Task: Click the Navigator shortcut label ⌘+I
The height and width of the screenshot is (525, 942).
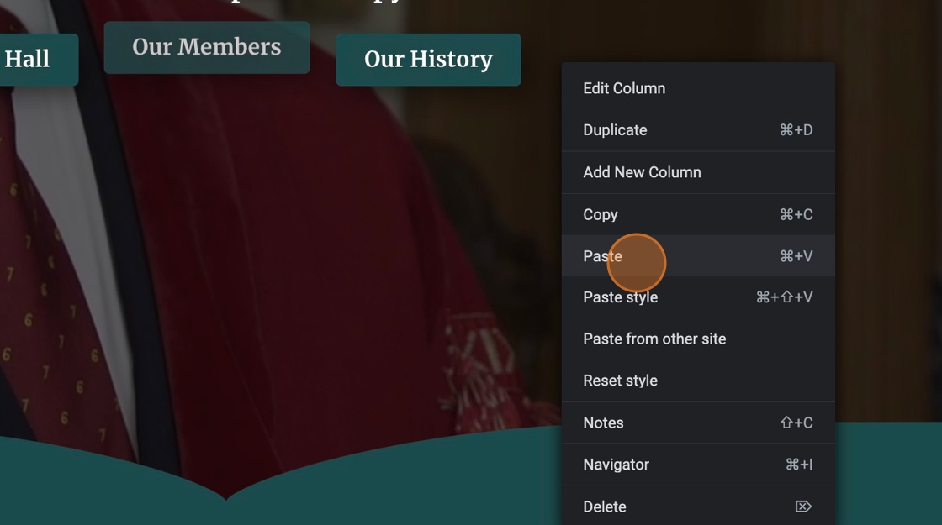Action: (799, 465)
